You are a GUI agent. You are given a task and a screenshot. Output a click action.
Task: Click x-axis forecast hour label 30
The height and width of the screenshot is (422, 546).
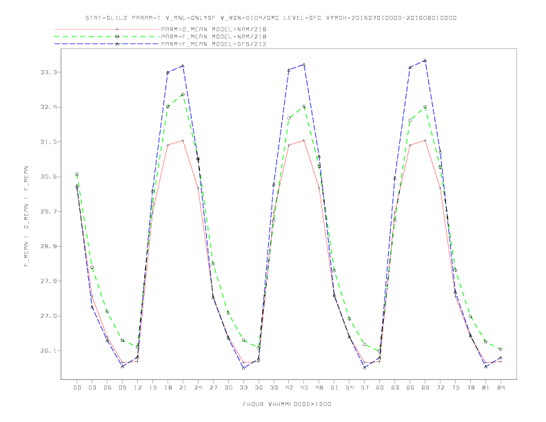(x=228, y=388)
